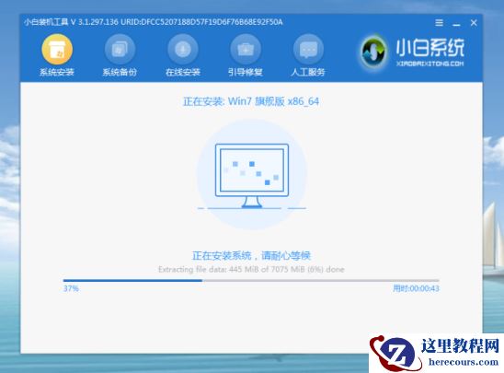Select the 系统安装 system install icon
The height and width of the screenshot is (373, 504).
click(x=57, y=49)
